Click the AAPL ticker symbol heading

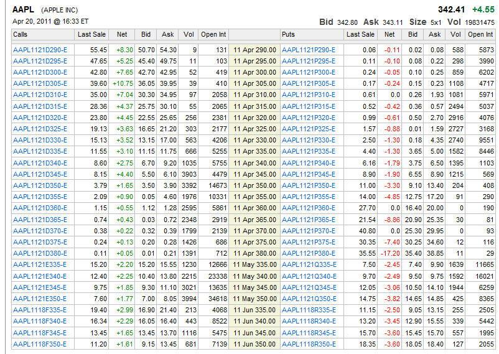coord(24,9)
